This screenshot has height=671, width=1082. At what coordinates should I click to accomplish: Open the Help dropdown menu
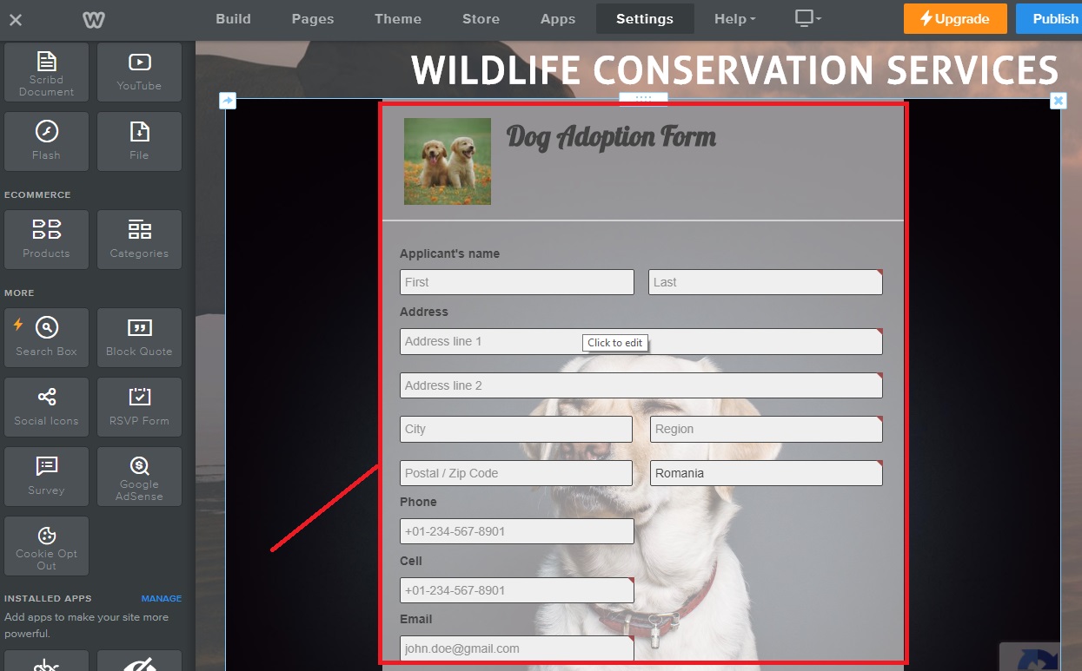pyautogui.click(x=734, y=19)
